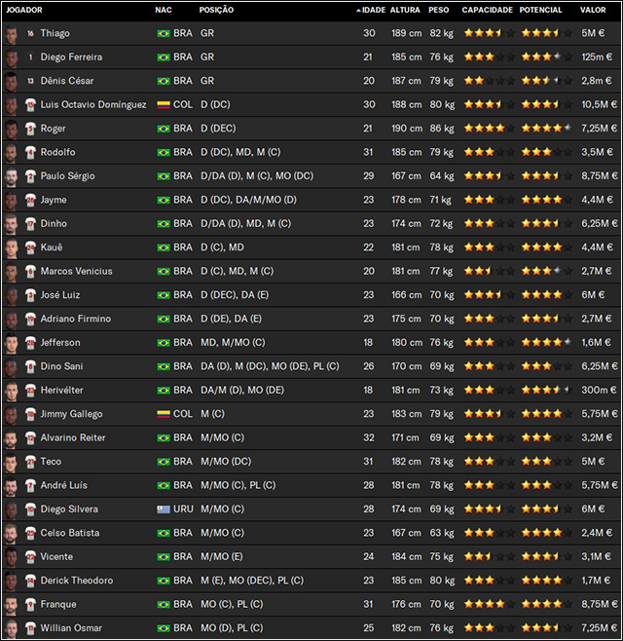The height and width of the screenshot is (641, 623).
Task: Click Kauê's shirt number icon
Action: coord(30,247)
